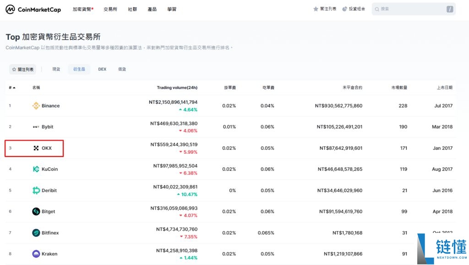Open the KuCoin exchange link
The width and height of the screenshot is (469, 265).
pos(49,169)
